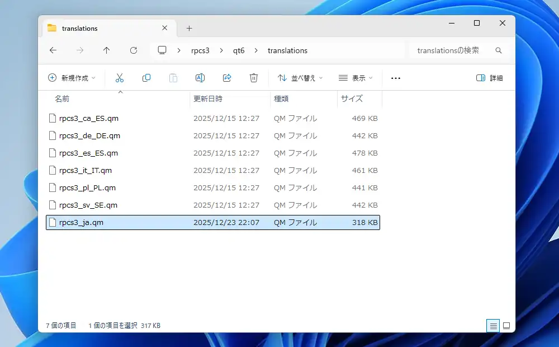Delete the selected file using the trash icon
559x347 pixels.
point(254,78)
